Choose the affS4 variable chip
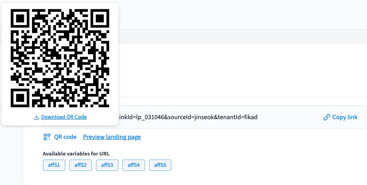Viewport: 367px width, 185px height. pos(134,165)
